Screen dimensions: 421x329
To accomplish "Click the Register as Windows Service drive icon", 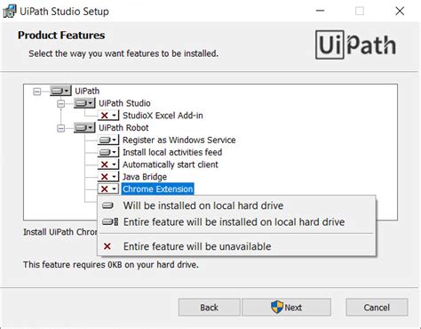I will tap(108, 140).
